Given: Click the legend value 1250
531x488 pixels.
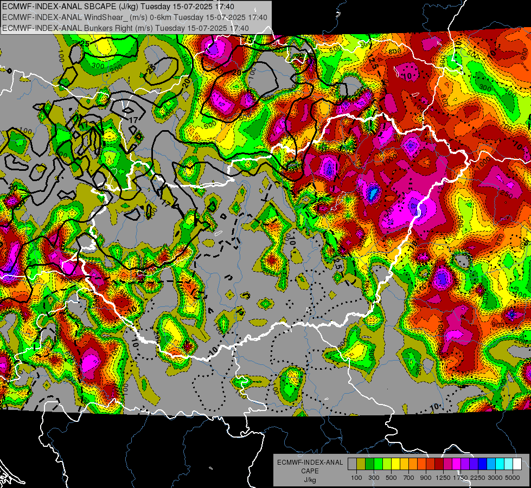Looking at the screenshot, I should point(443,478).
